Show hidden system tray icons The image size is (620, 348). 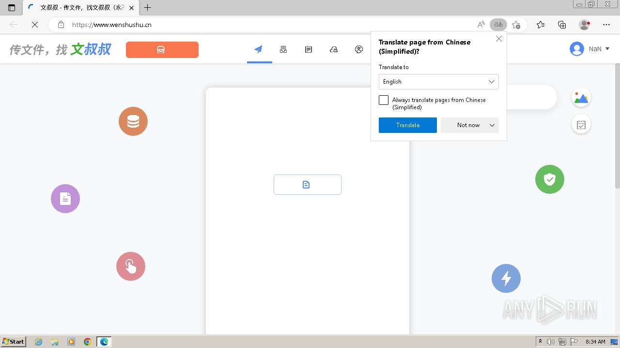click(x=540, y=342)
